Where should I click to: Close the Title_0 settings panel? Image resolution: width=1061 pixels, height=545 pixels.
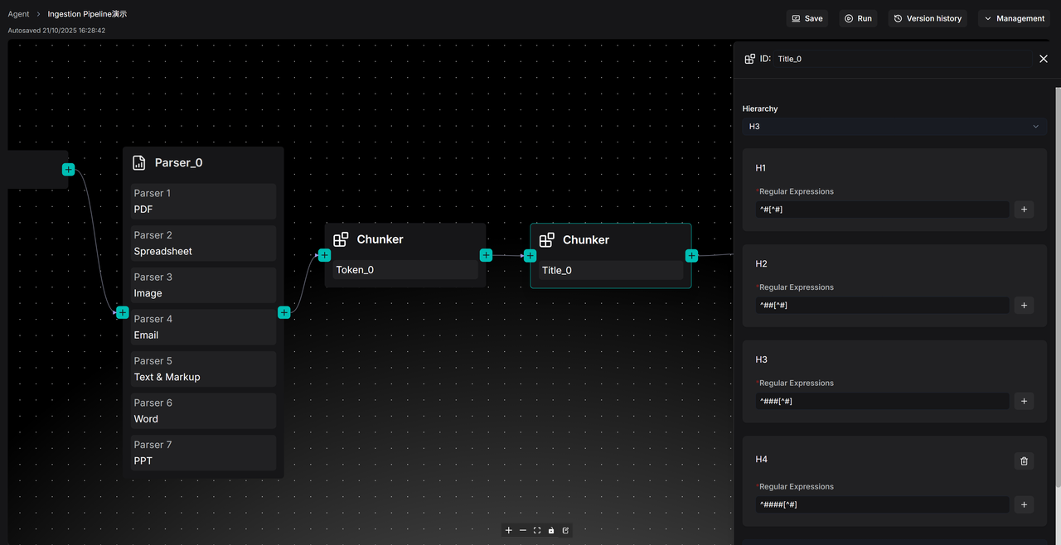tap(1043, 59)
